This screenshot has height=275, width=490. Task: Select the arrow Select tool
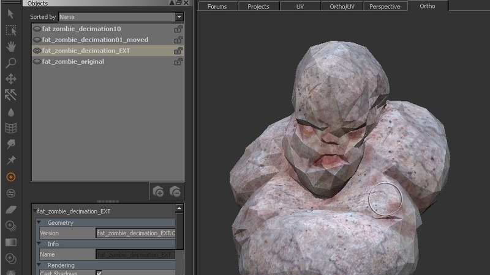coord(10,13)
